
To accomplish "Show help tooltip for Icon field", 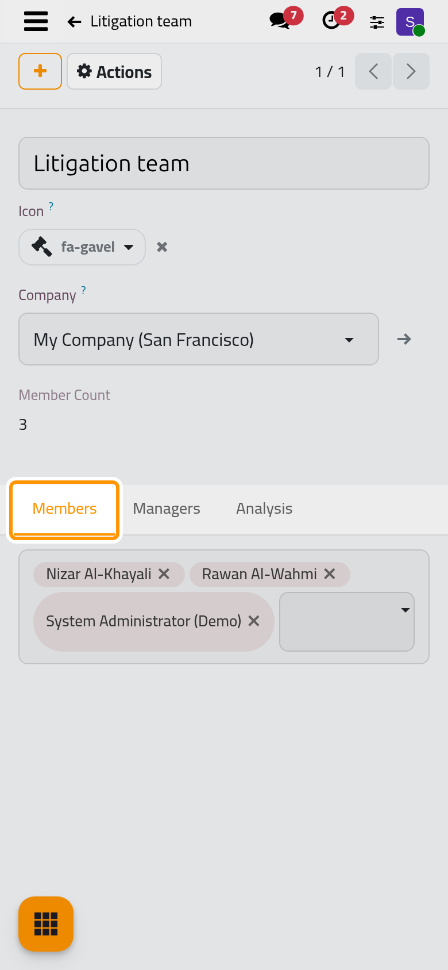I will tap(51, 206).
